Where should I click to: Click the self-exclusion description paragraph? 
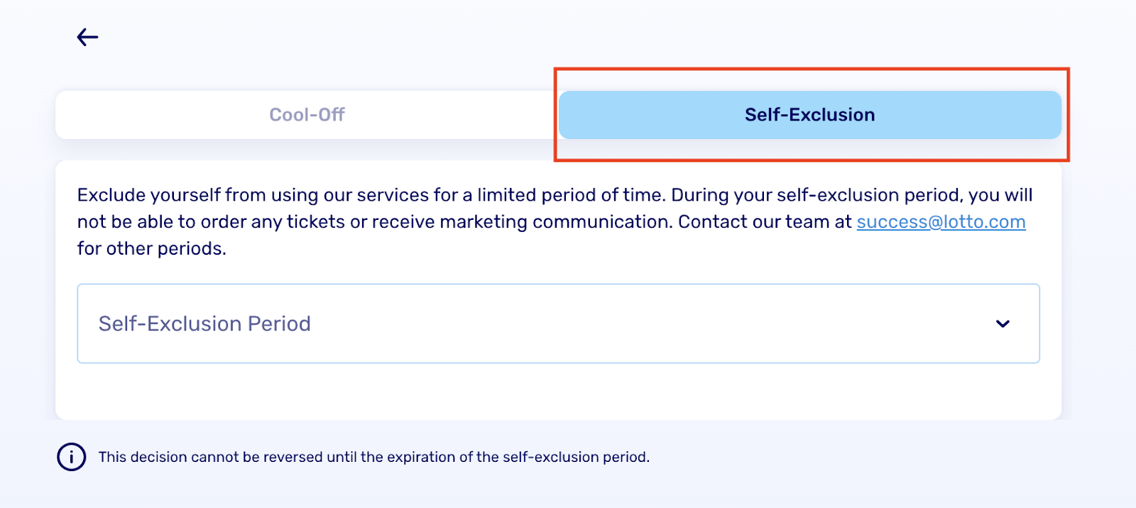[x=554, y=221]
